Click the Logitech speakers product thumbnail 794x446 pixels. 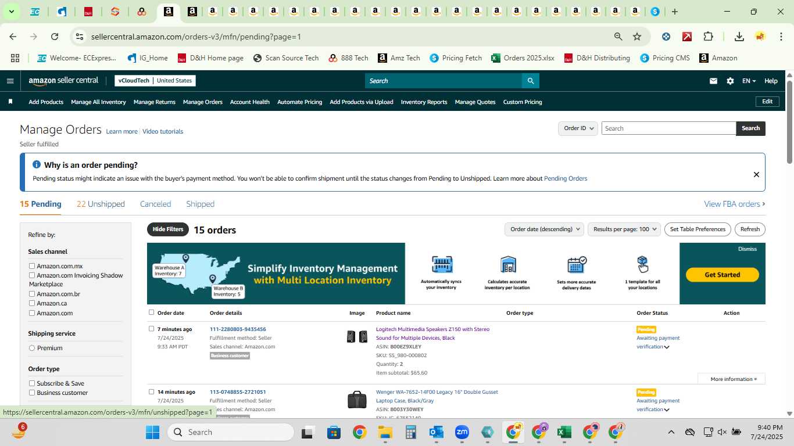[357, 336]
